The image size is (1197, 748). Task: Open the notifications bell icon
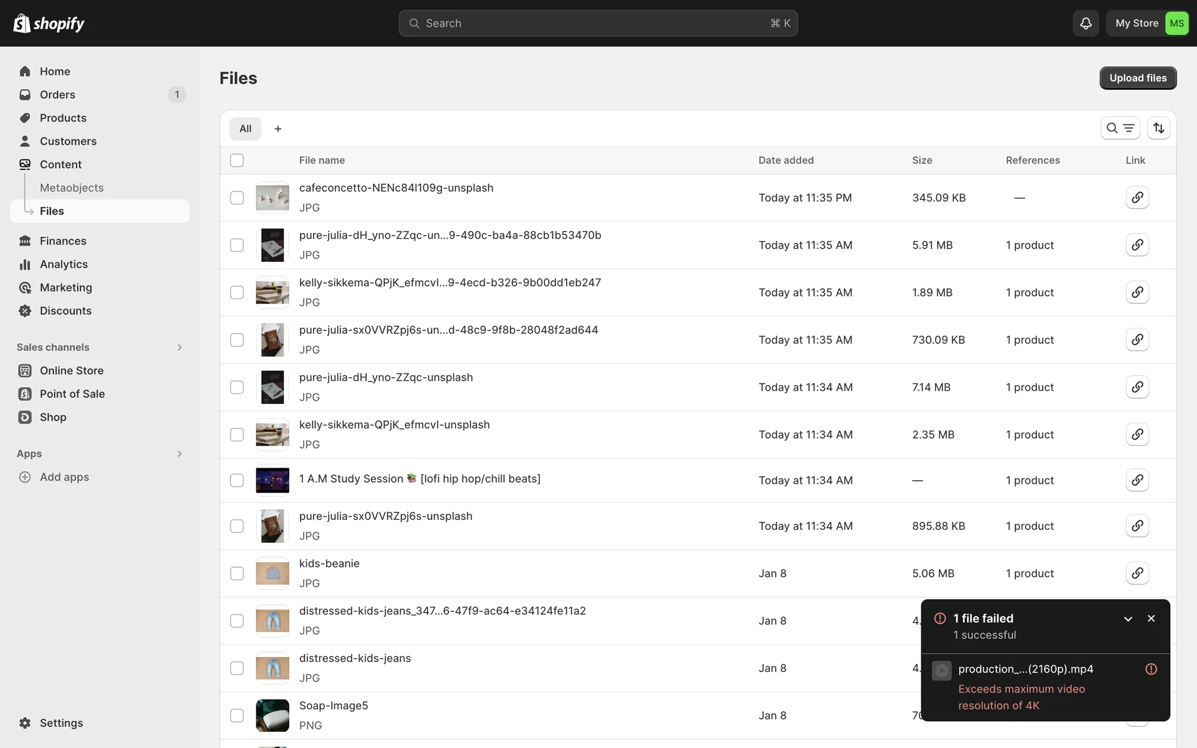1085,23
